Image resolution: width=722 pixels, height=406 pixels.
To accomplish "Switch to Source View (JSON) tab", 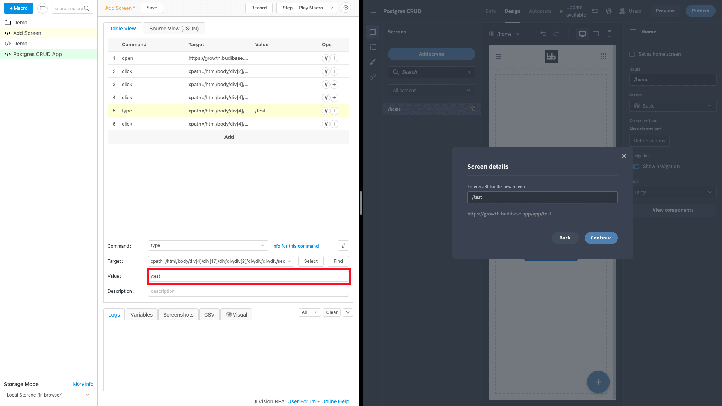I will point(174,29).
